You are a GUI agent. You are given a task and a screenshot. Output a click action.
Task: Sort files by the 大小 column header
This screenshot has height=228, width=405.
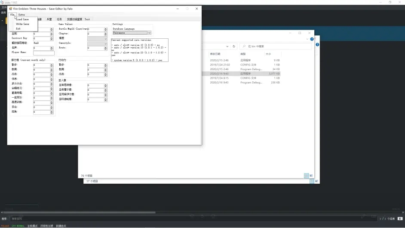pyautogui.click(x=268, y=54)
